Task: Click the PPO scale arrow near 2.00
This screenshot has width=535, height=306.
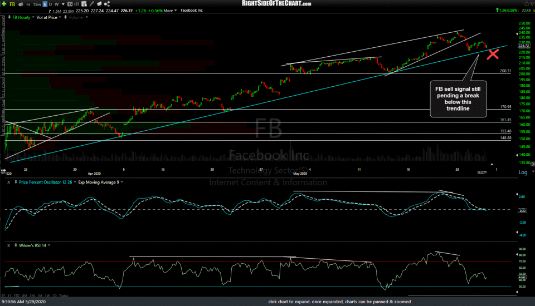Action: (517, 194)
